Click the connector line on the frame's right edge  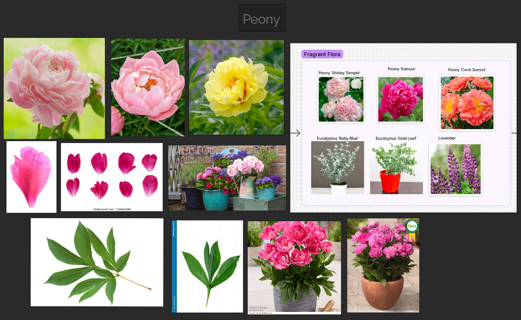514,133
